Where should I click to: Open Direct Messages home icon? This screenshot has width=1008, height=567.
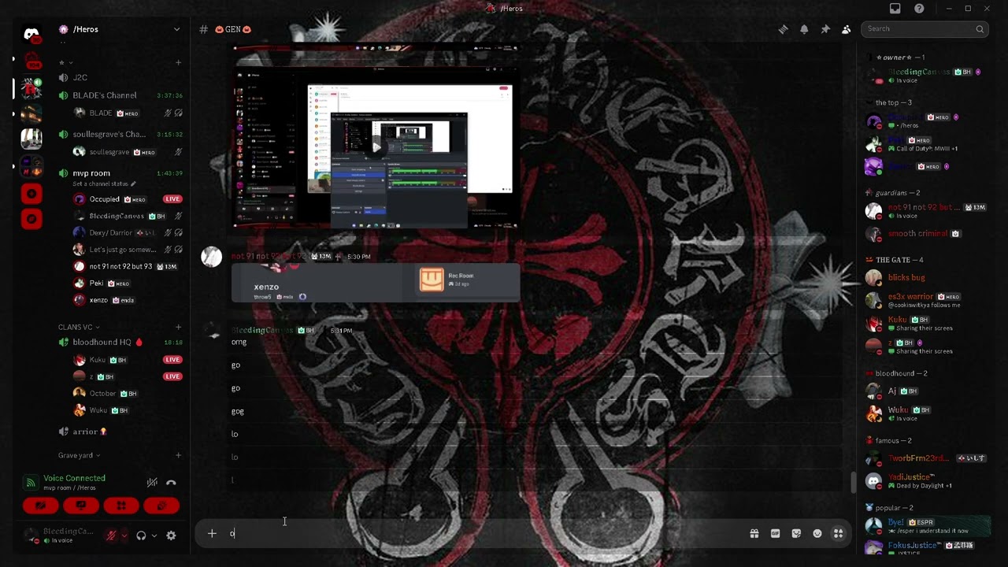(31, 34)
